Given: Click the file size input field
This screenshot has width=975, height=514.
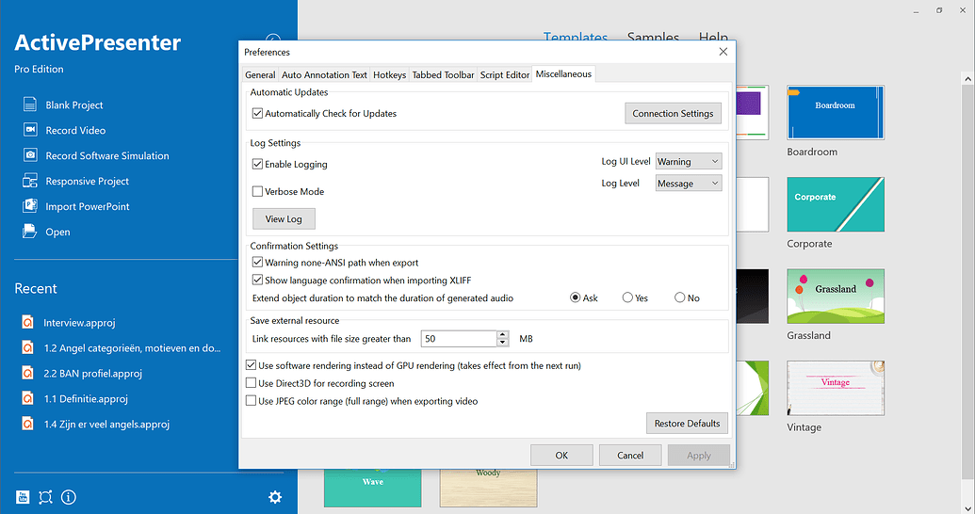Looking at the screenshot, I should click(458, 339).
